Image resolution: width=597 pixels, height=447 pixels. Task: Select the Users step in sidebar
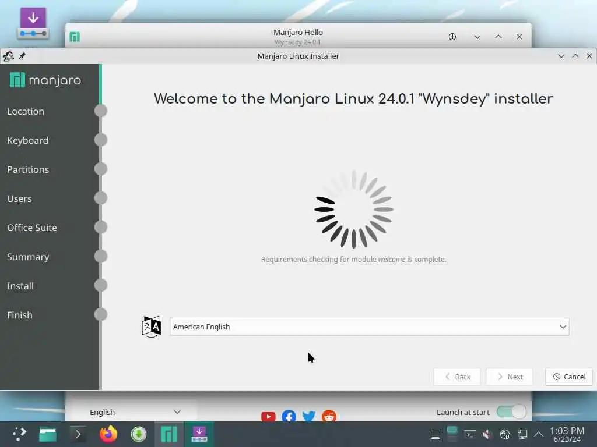tap(19, 199)
